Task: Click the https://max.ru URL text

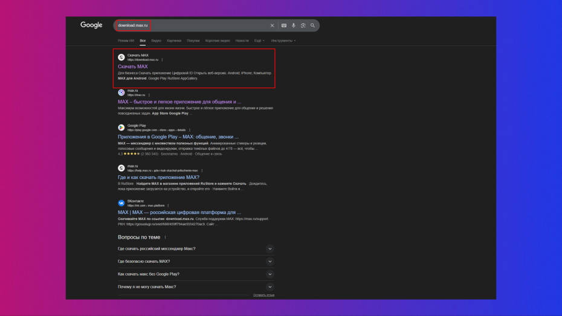Action: (x=136, y=95)
